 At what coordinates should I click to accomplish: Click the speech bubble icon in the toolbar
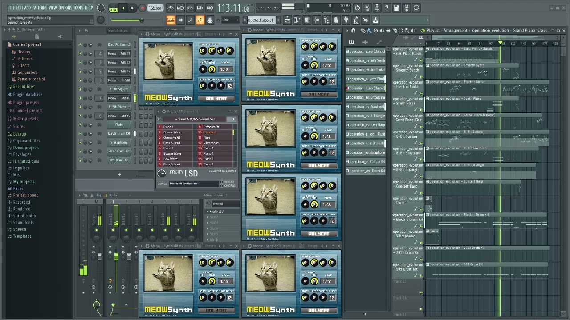point(416,8)
